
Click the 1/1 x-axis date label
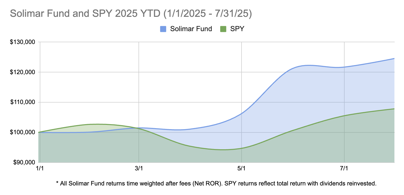pos(40,168)
